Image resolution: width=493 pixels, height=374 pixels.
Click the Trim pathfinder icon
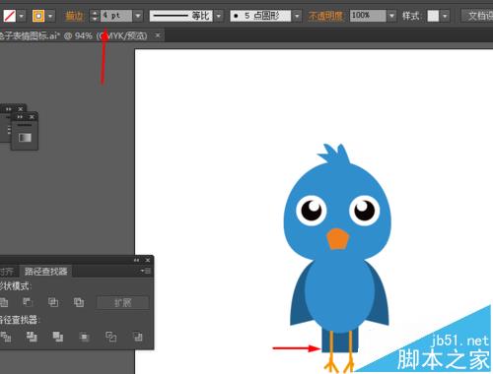pyautogui.click(x=32, y=337)
